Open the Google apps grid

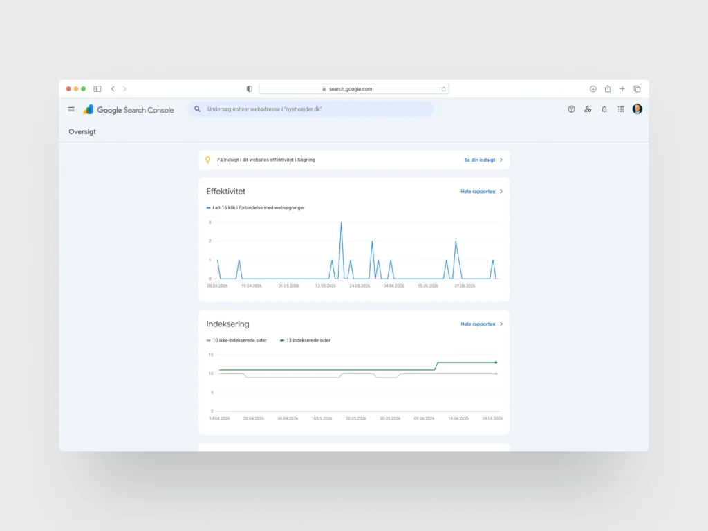click(621, 109)
